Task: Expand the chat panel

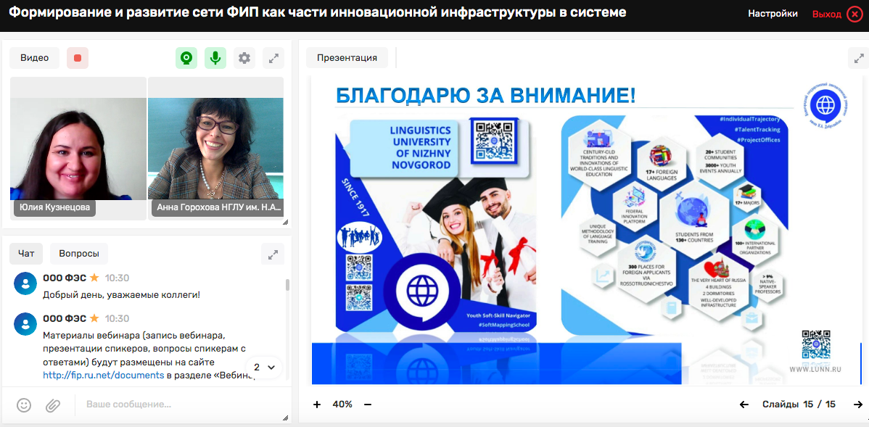Action: tap(273, 254)
